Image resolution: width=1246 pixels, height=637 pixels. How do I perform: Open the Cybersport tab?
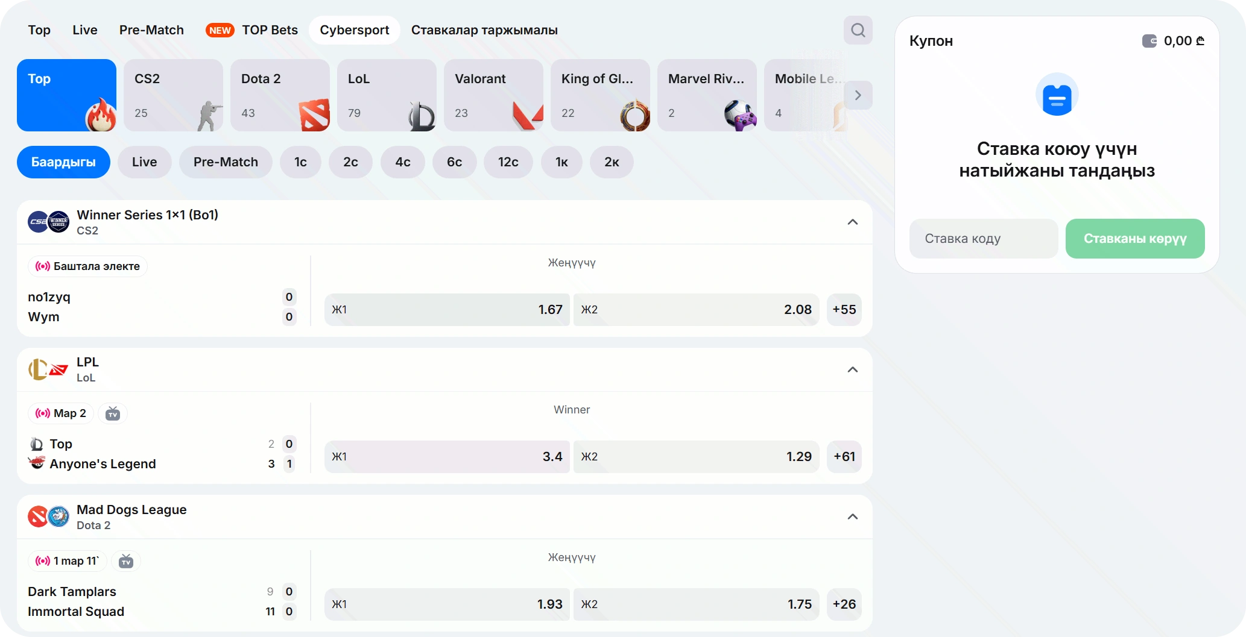coord(355,30)
